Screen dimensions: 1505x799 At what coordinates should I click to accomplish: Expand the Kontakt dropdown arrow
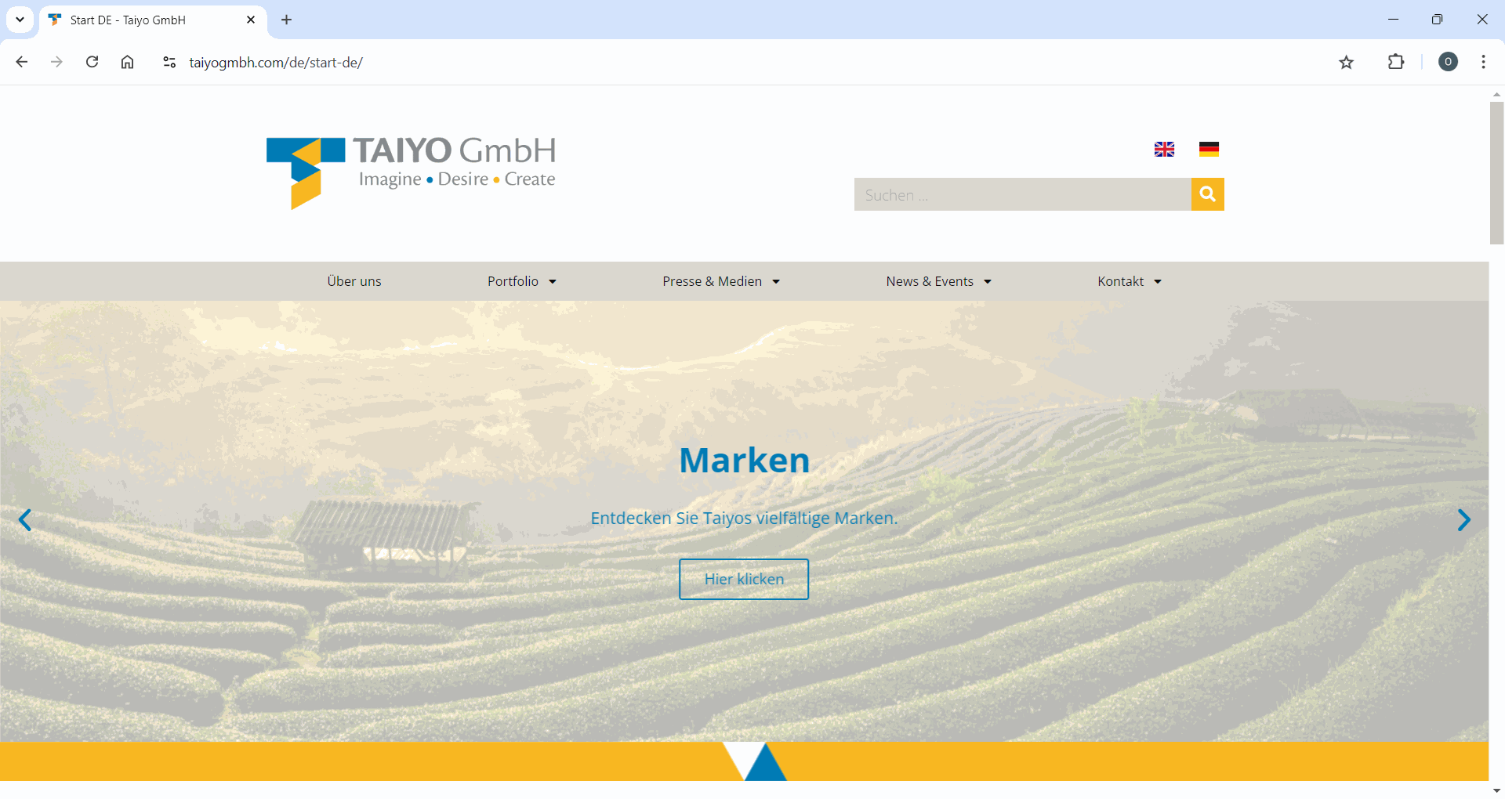click(x=1158, y=282)
